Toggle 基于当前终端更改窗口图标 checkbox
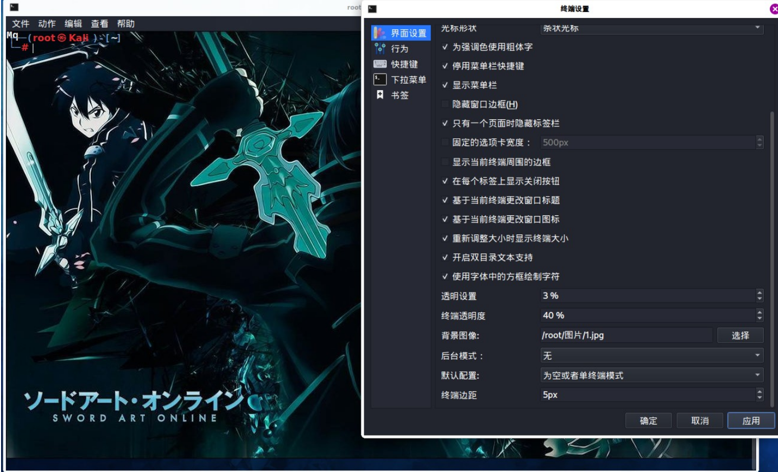 pyautogui.click(x=445, y=219)
